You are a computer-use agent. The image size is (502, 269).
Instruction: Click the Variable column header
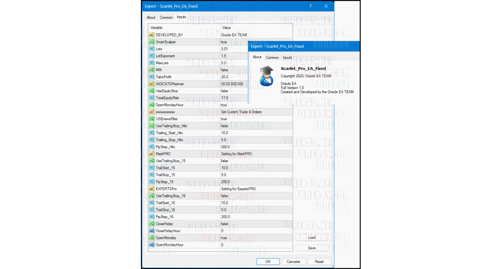click(x=156, y=28)
